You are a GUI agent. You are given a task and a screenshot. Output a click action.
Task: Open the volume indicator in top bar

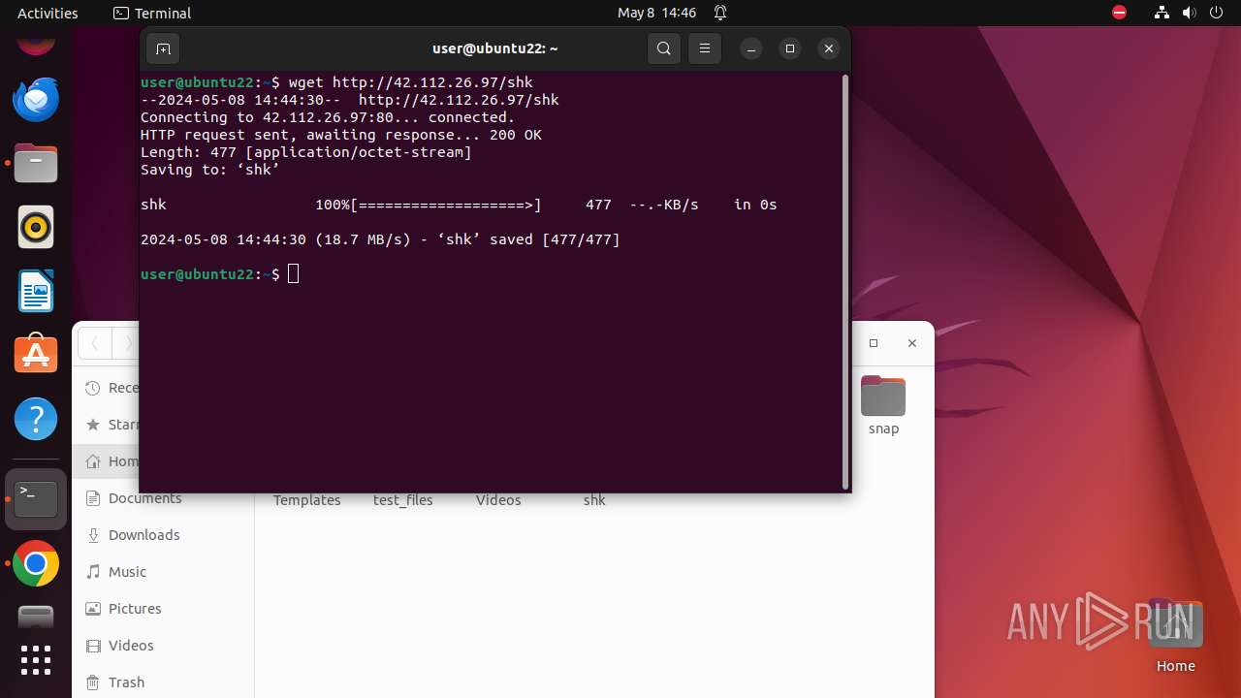click(1190, 13)
